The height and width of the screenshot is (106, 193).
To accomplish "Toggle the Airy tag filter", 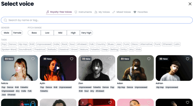I will (131, 49).
